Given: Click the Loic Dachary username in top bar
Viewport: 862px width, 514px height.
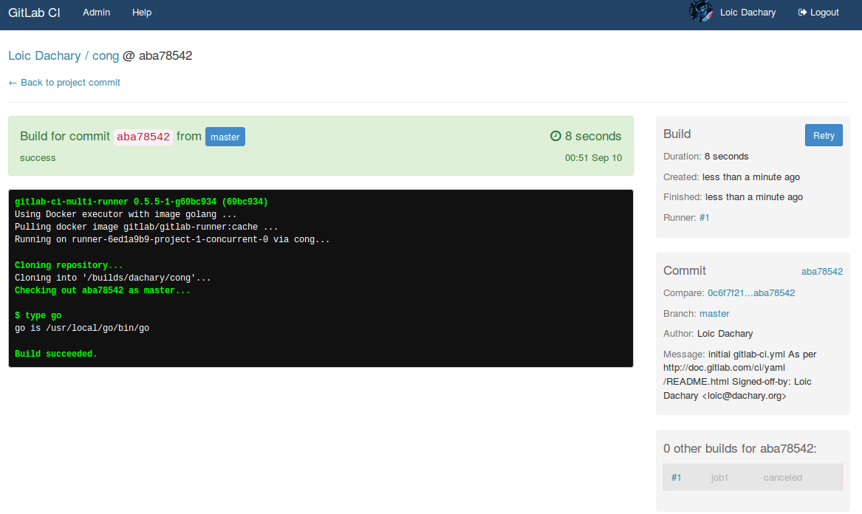Looking at the screenshot, I should (x=748, y=12).
